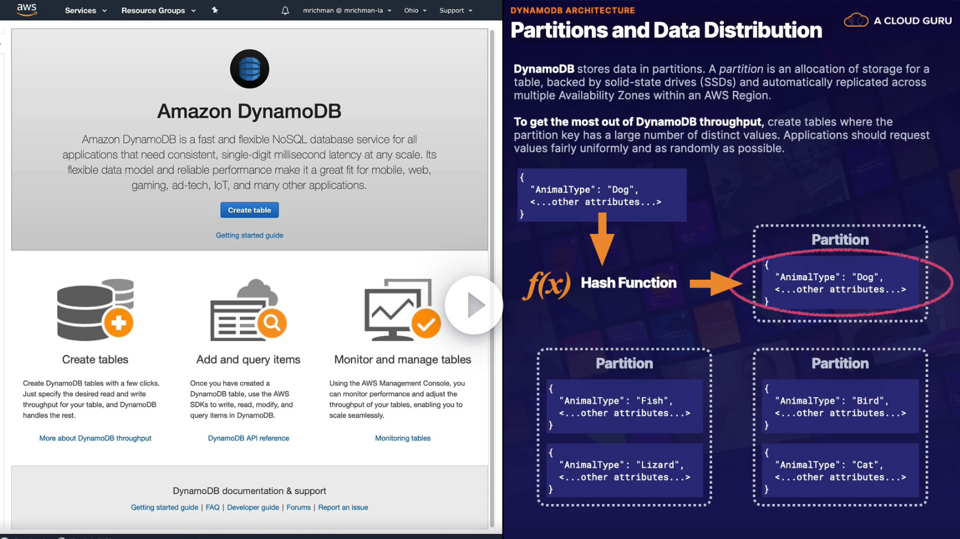
Task: Open the DynamoDB API reference link
Action: [x=248, y=438]
